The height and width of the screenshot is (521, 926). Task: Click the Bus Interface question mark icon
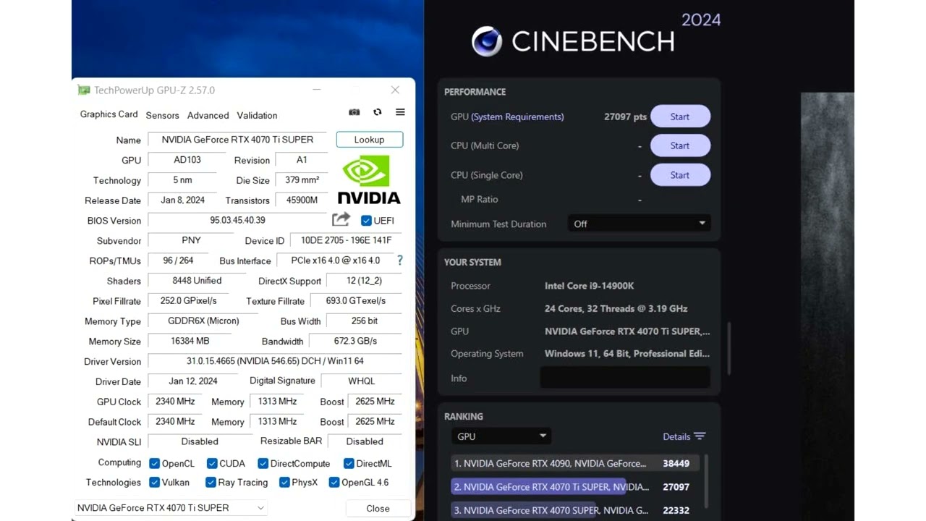click(399, 260)
